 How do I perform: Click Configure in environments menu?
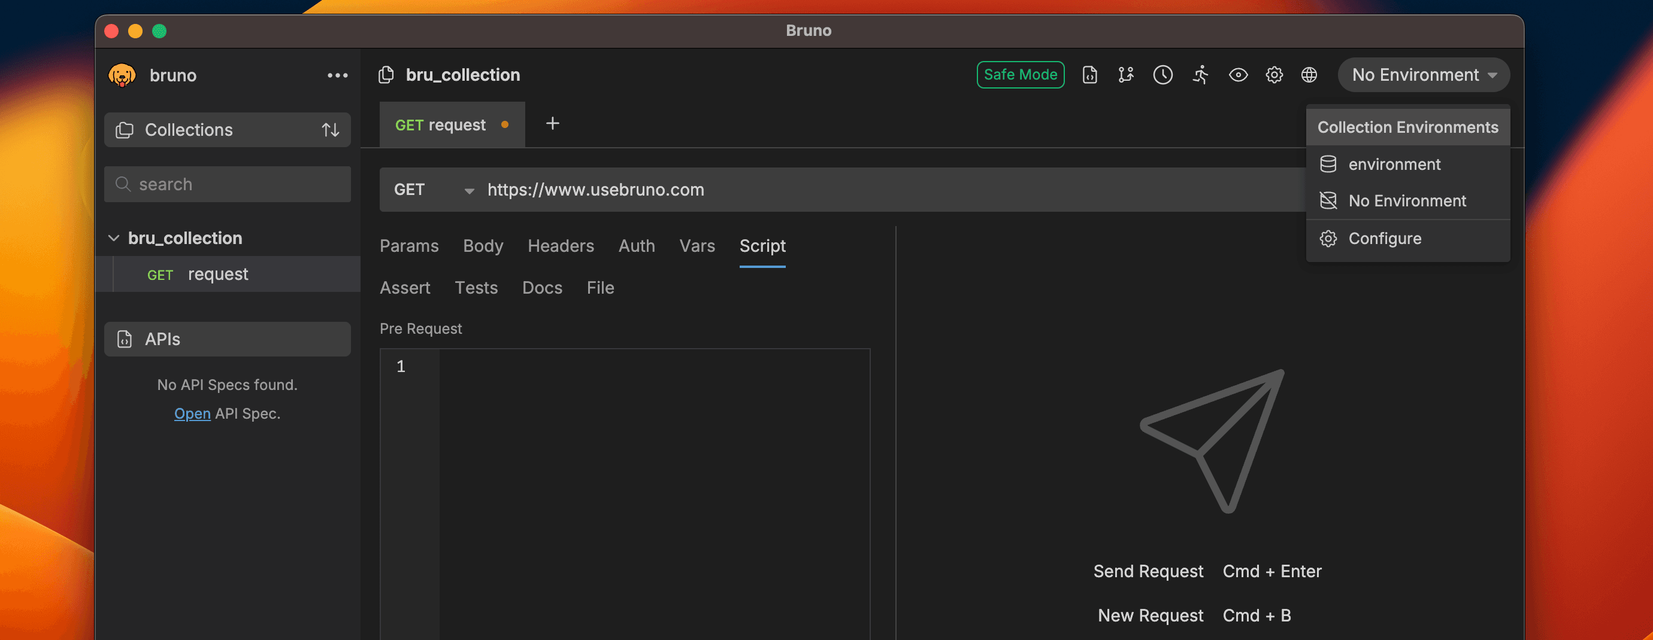pyautogui.click(x=1384, y=239)
